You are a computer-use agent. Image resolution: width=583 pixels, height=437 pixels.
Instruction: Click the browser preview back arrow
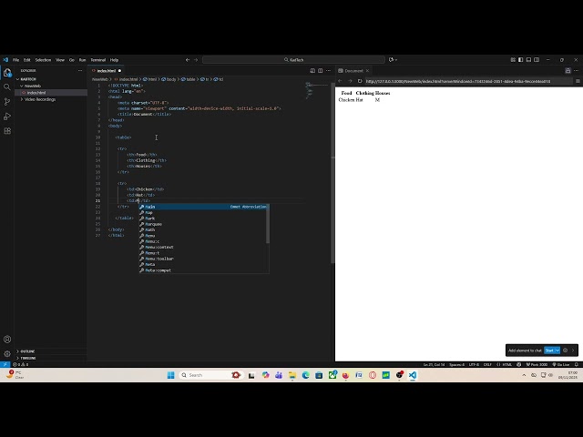pos(340,81)
